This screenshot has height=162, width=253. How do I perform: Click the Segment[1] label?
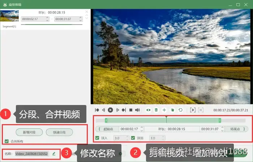(x=9, y=26)
